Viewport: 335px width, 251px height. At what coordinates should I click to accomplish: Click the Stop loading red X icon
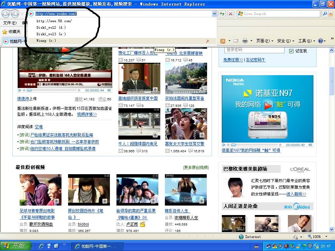point(231,14)
